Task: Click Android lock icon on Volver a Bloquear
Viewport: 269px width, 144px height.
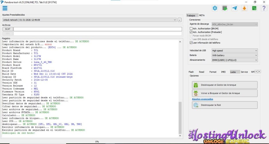Action: (196, 93)
